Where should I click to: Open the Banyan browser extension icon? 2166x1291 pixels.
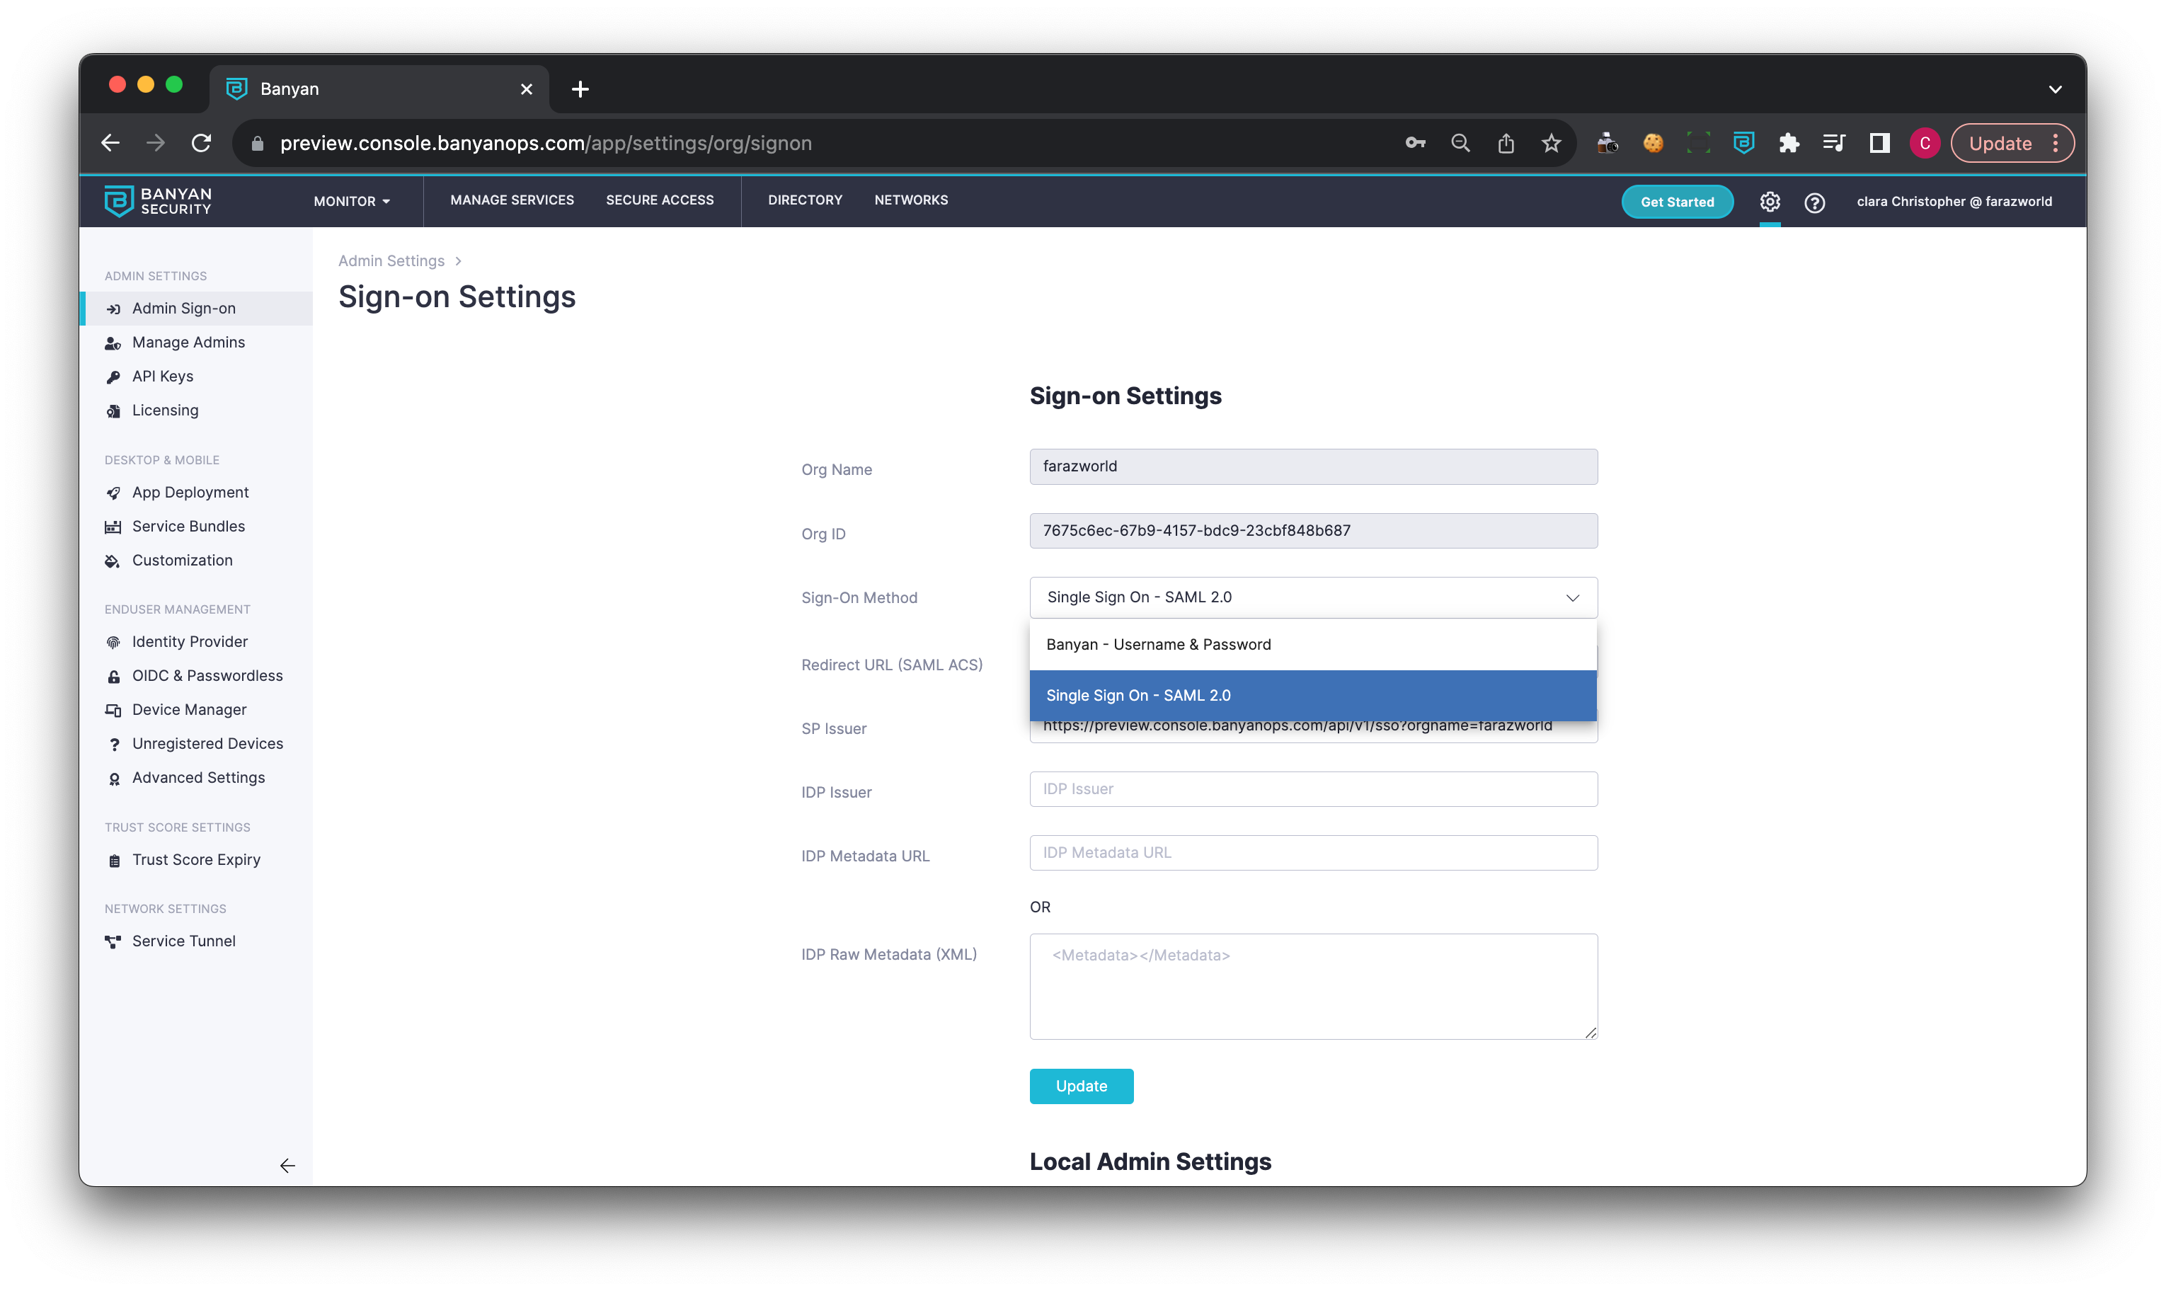point(1743,143)
